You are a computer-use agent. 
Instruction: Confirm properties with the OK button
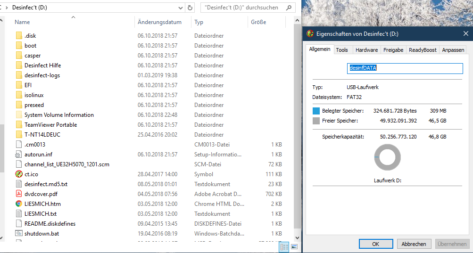(x=376, y=244)
